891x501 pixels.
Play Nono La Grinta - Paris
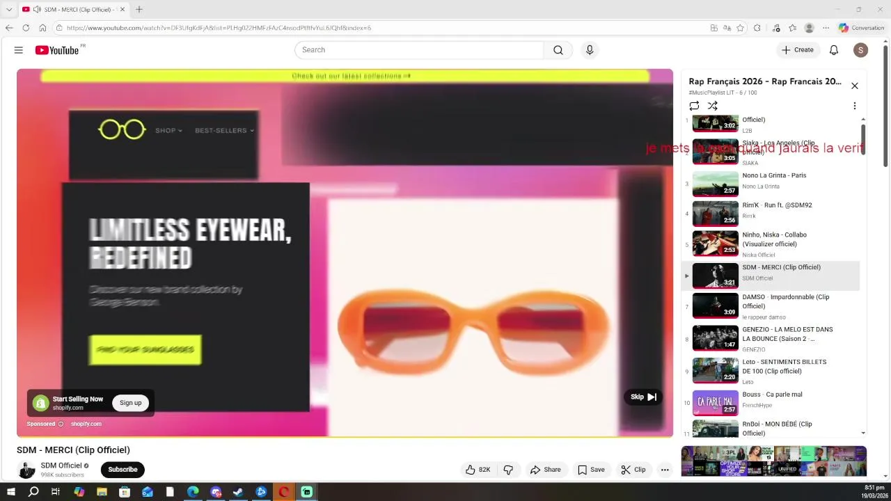[771, 184]
